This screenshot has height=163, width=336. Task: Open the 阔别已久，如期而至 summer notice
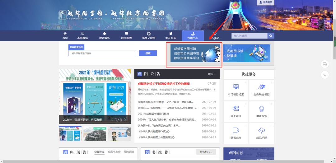click(x=168, y=108)
